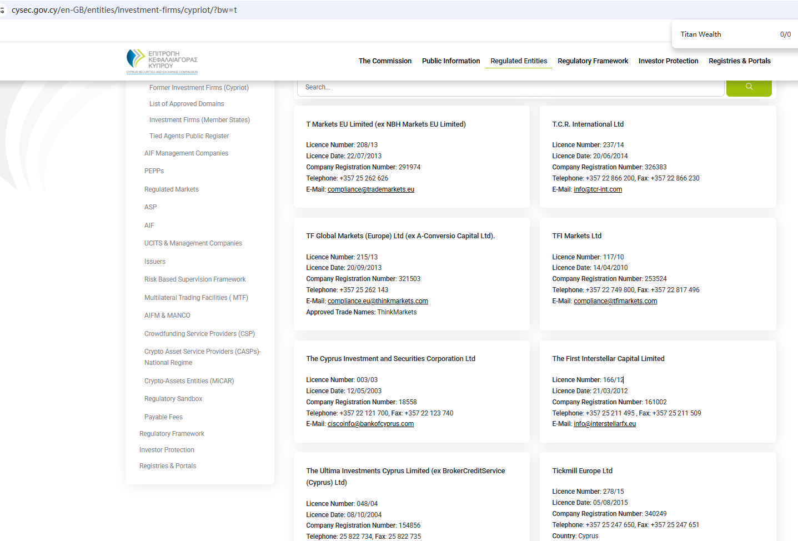Open the Regulatory Framework top menu
The height and width of the screenshot is (541, 798).
(x=593, y=61)
